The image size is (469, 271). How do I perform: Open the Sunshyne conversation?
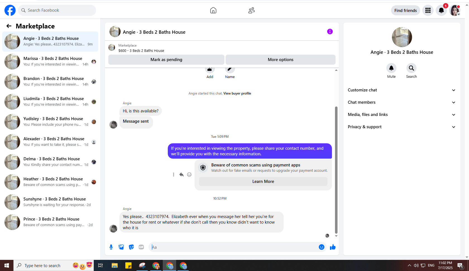(x=50, y=202)
